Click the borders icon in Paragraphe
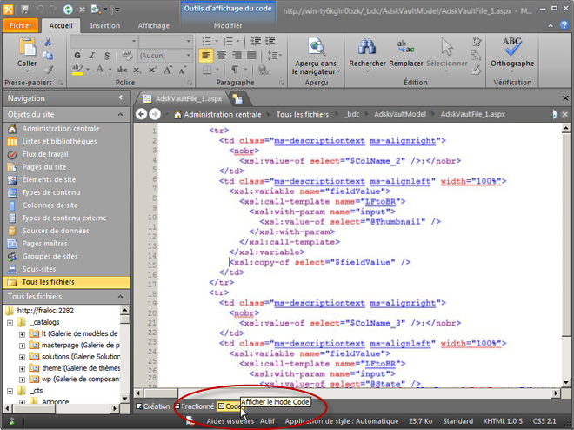The height and width of the screenshot is (430, 574). 207,70
